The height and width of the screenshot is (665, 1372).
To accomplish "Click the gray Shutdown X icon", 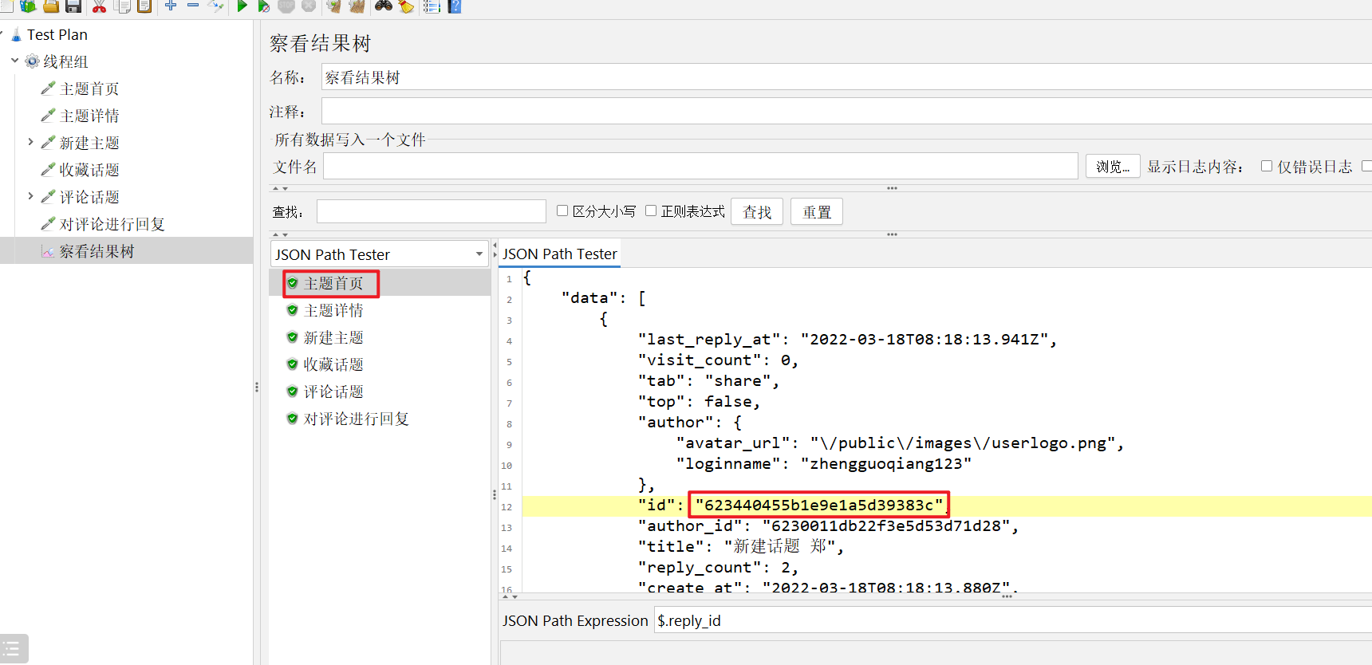I will coord(309,6).
